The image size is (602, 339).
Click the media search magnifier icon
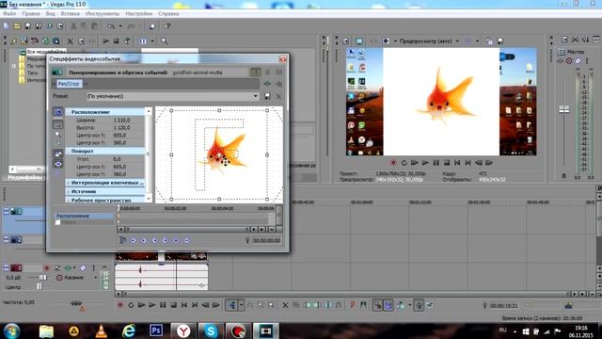point(165,41)
